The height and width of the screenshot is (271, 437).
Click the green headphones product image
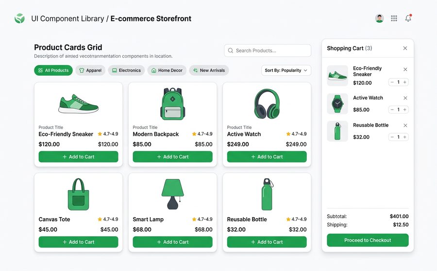[267, 104]
